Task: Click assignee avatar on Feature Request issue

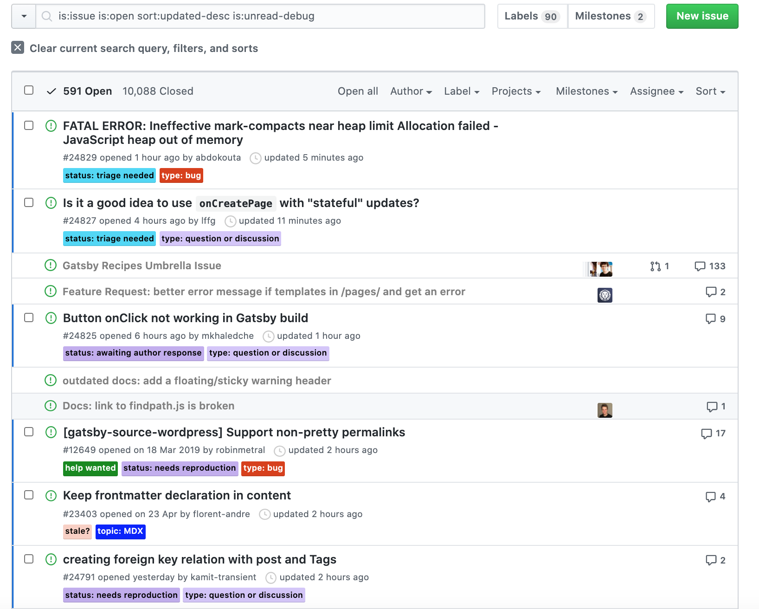Action: pyautogui.click(x=605, y=295)
